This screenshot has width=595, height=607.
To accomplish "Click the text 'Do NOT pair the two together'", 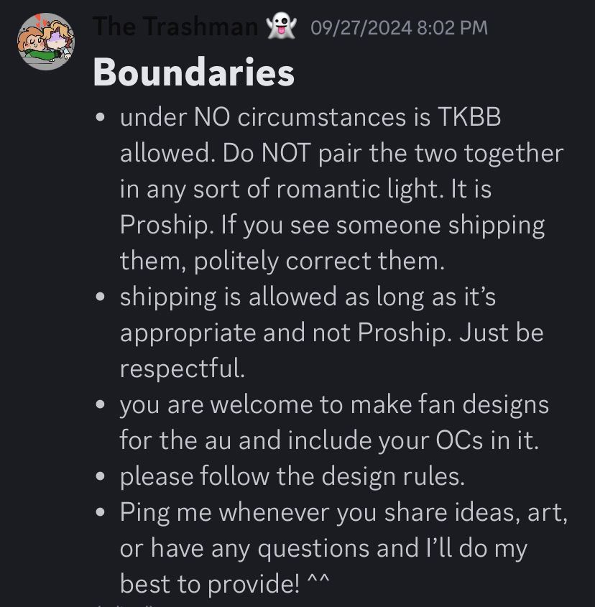I will click(393, 153).
